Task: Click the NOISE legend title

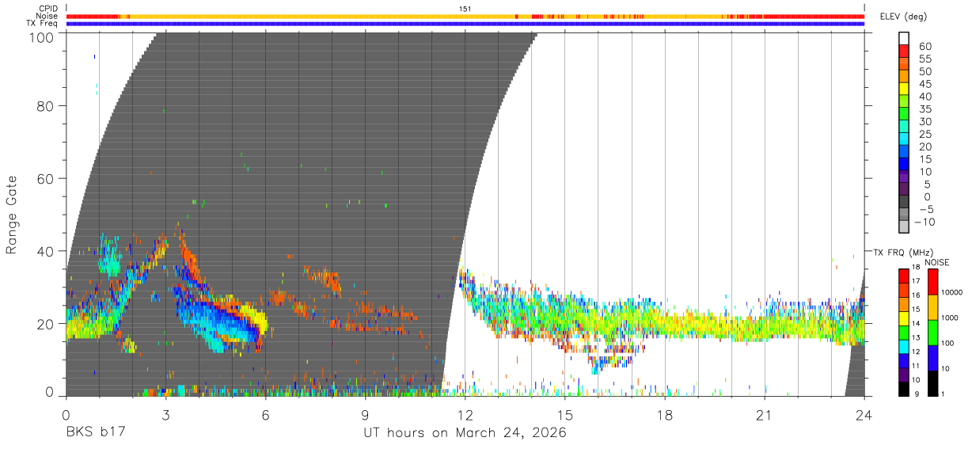Action: pos(937,262)
